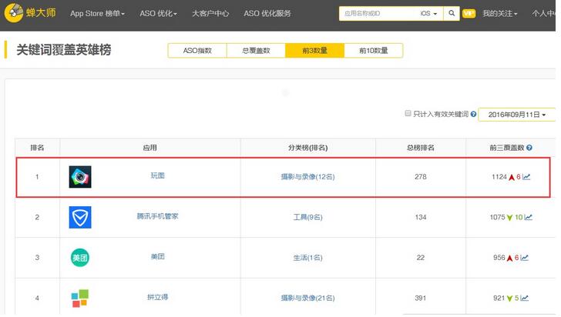Open the 摄影与录像(21名) category link
This screenshot has width=561, height=317.
click(x=307, y=298)
